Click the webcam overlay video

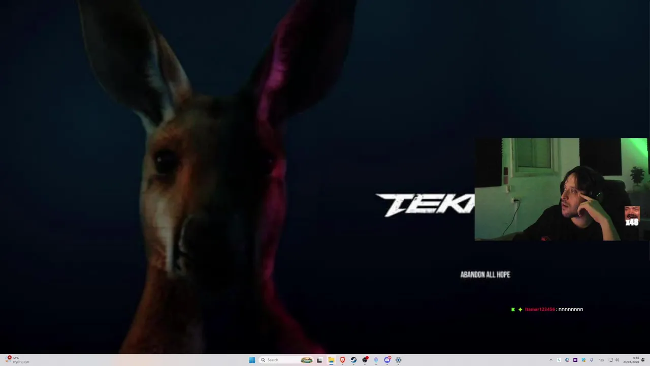point(561,189)
